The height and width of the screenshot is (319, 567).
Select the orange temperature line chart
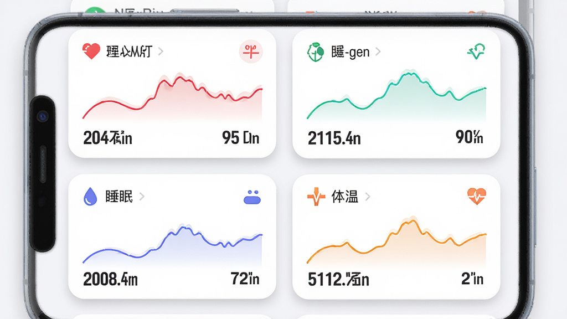coord(396,241)
